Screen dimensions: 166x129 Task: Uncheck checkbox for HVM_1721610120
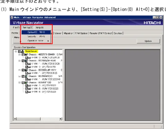(x=27, y=64)
